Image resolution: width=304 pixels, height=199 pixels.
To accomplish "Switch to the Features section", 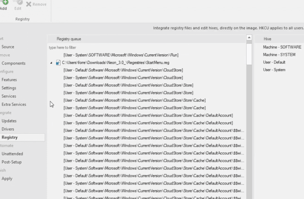I will (9, 80).
